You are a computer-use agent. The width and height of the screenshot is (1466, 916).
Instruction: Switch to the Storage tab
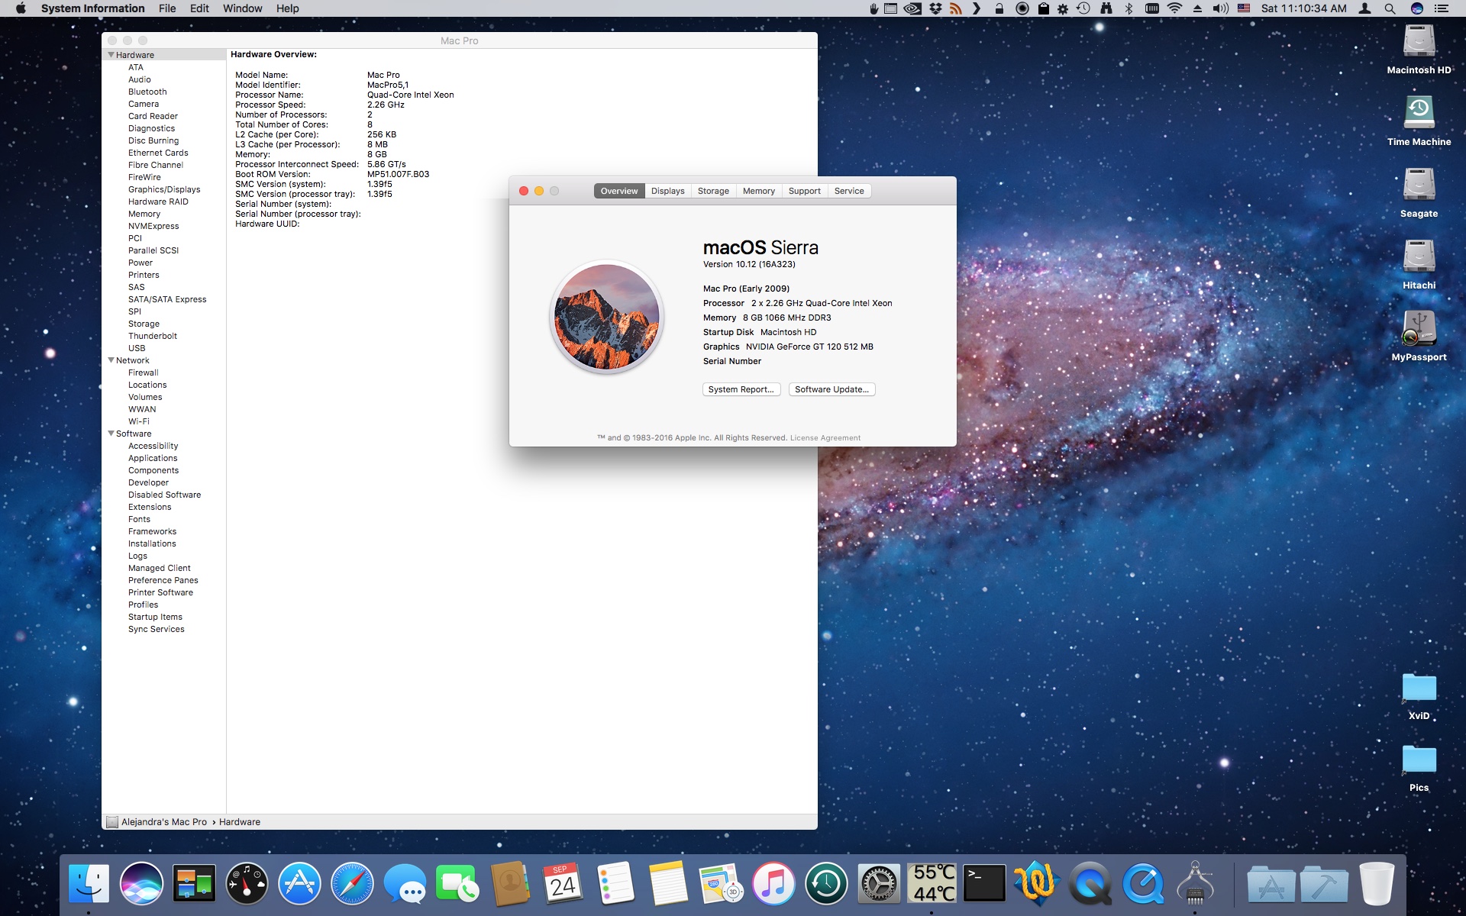click(712, 191)
